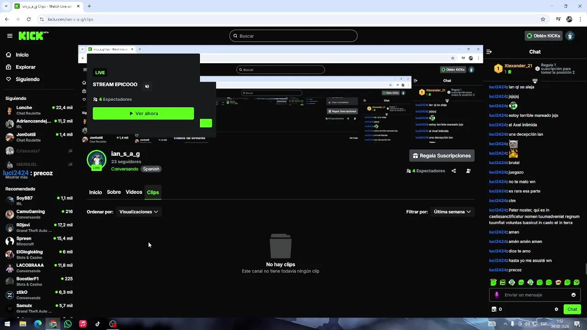Reload the page in Chrome
587x330 pixels.
29,19
